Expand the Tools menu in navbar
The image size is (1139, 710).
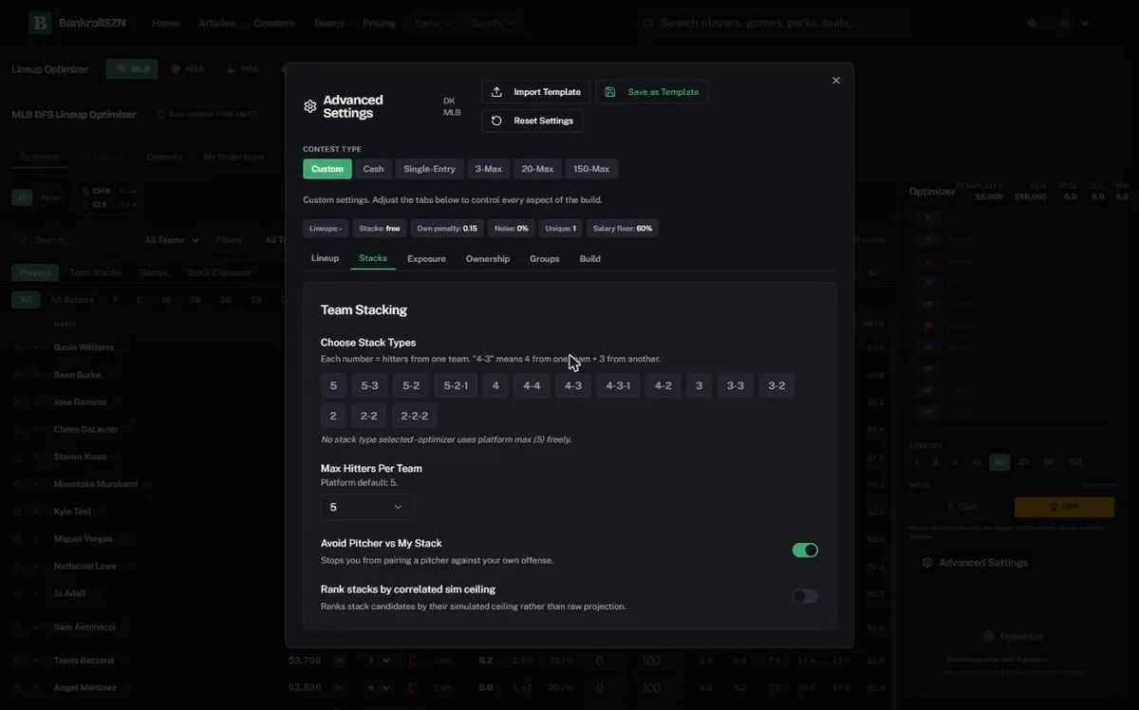pyautogui.click(x=433, y=23)
